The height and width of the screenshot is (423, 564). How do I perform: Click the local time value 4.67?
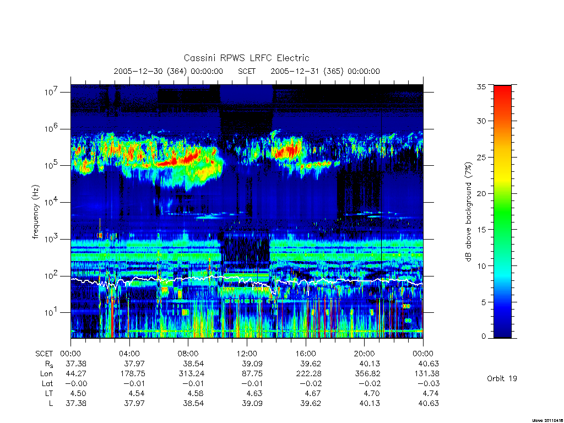tap(313, 393)
